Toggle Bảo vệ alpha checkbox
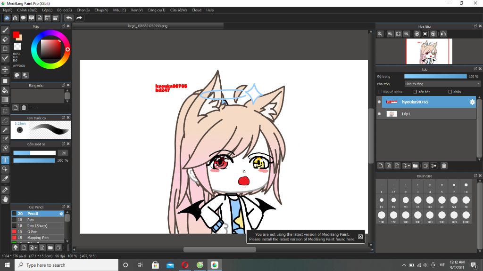483x271 pixels. (380, 92)
